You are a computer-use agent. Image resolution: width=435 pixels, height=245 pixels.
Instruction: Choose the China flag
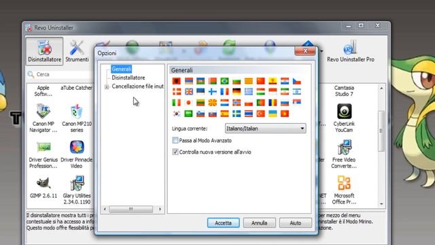pos(260,81)
